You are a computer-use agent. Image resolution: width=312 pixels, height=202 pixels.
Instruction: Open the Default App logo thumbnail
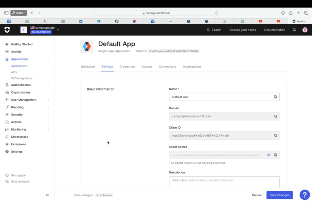tap(87, 46)
